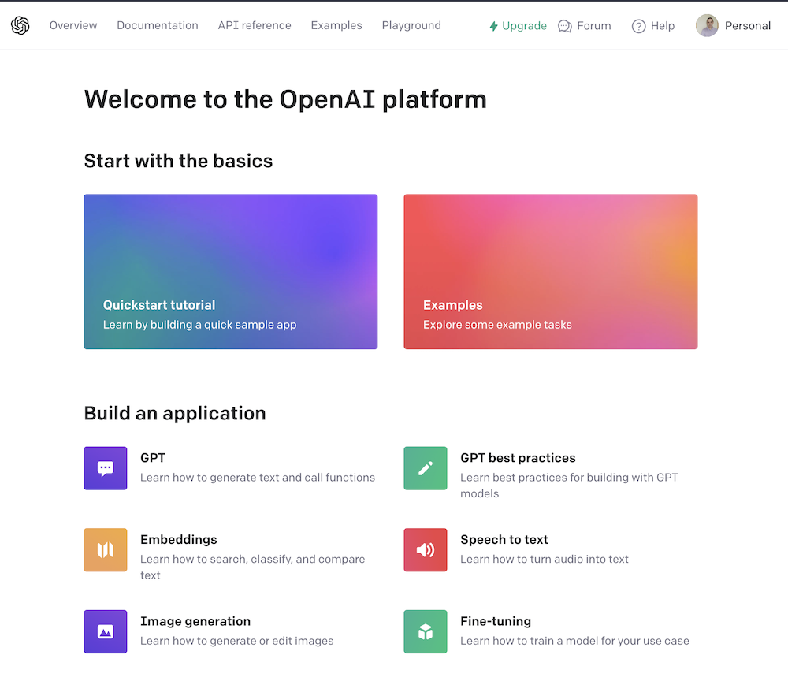The height and width of the screenshot is (681, 788).
Task: Click 'Learn how to search, classify, and compare text'
Action: coord(253,567)
